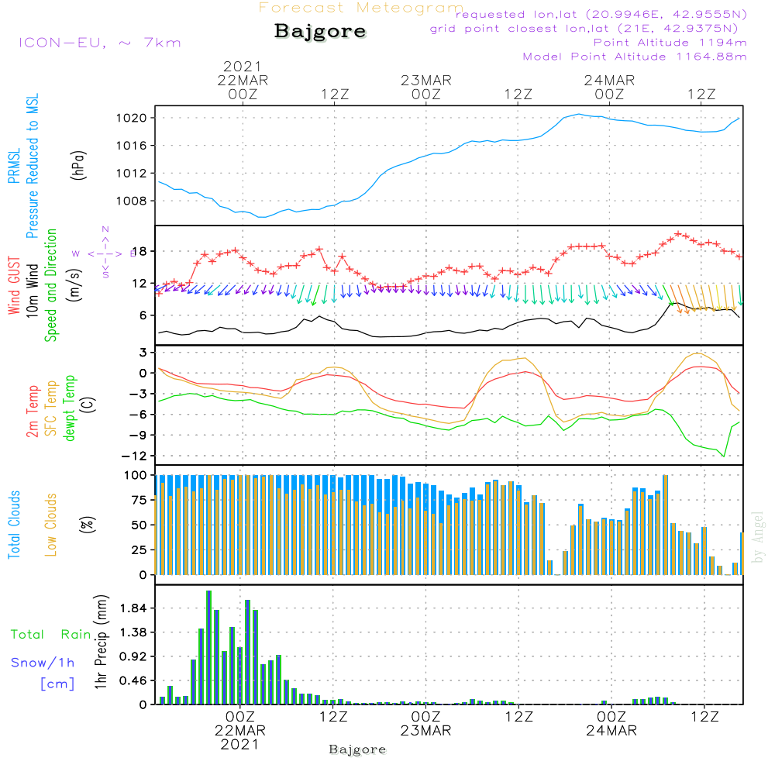Click the '(C)' temperature unit label
This screenshot has width=775, height=775.
(x=89, y=405)
